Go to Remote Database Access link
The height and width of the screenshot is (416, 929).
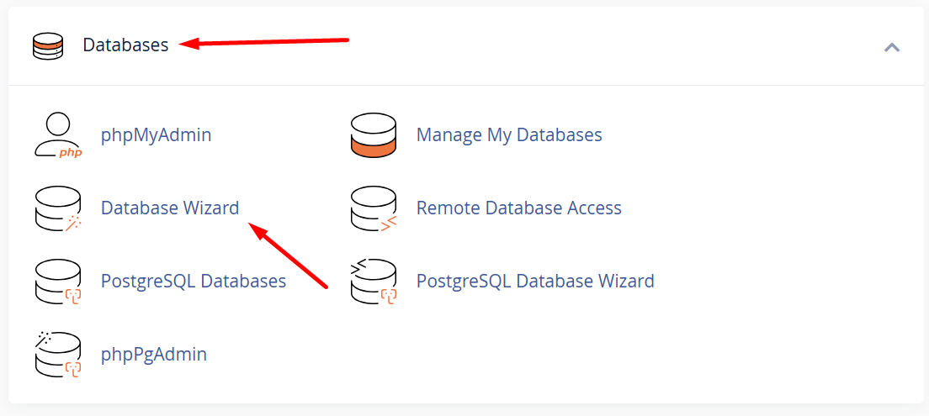[x=518, y=208]
